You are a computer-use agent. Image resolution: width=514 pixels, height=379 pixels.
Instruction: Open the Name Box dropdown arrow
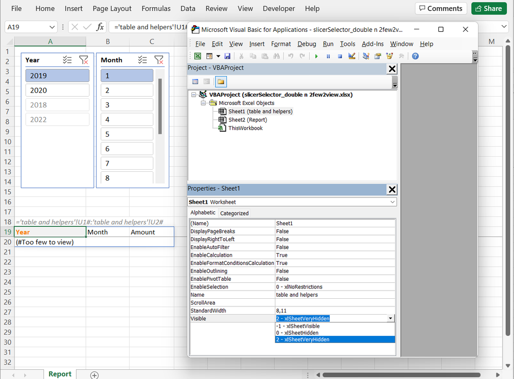pos(52,27)
